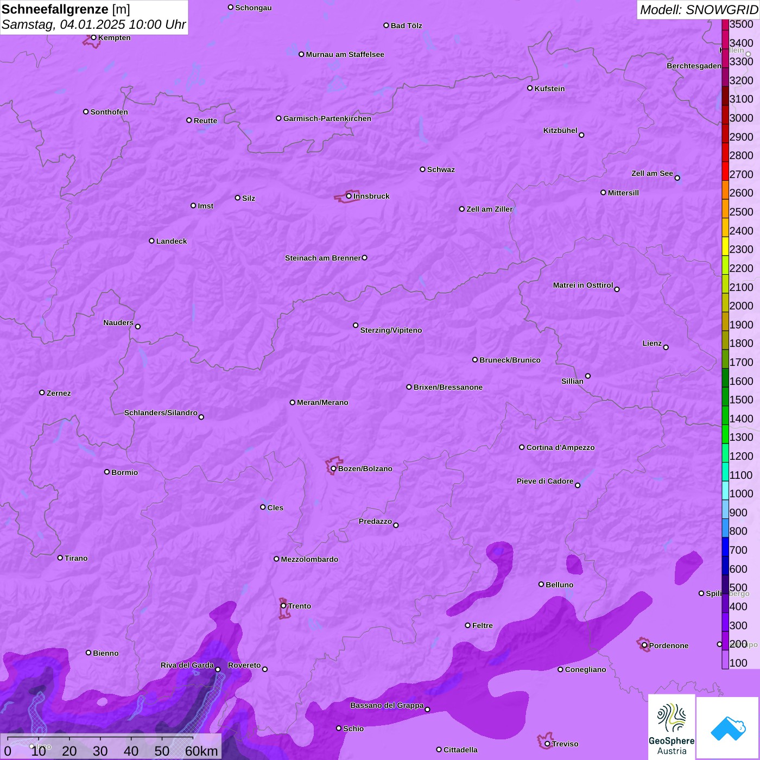Select the legend value '100'
Image resolution: width=760 pixels, height=760 pixels.
coord(738,663)
